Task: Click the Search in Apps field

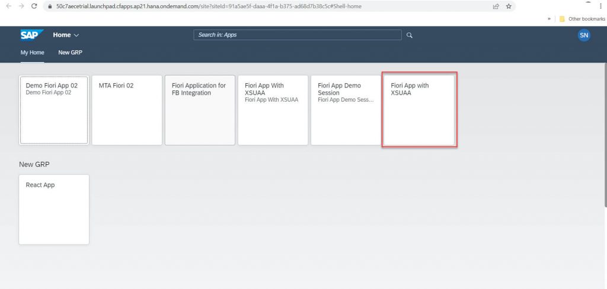Action: point(298,35)
